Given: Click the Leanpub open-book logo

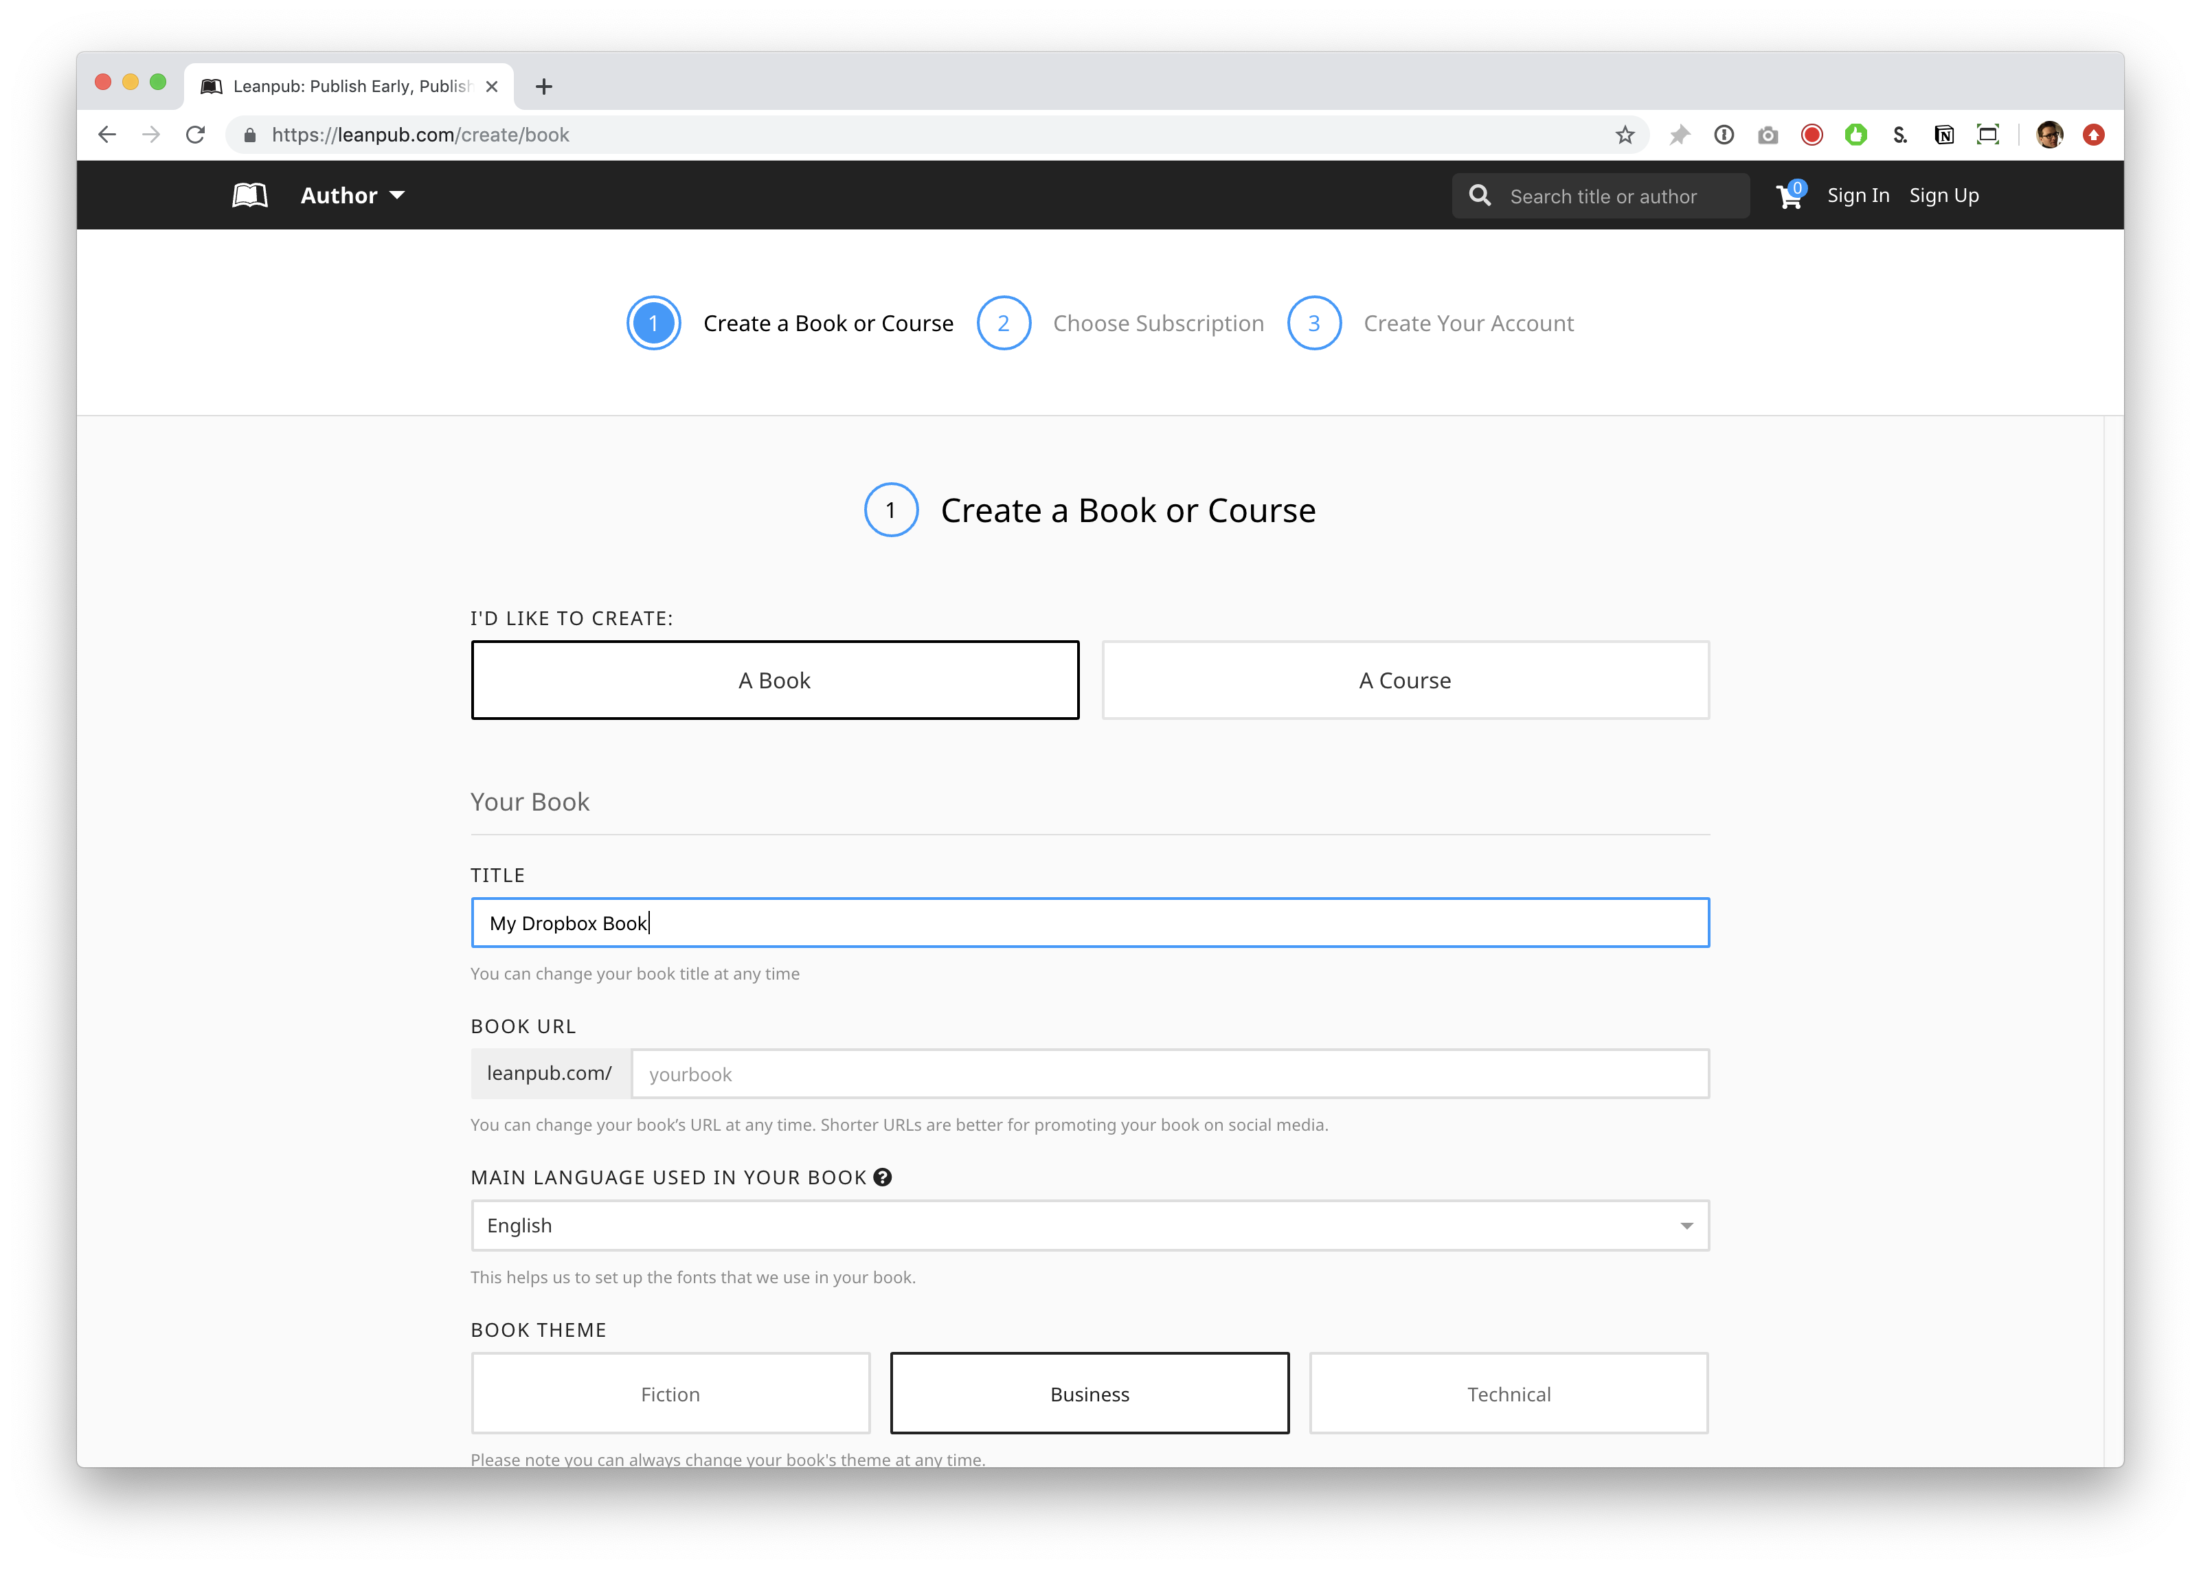Looking at the screenshot, I should point(249,195).
